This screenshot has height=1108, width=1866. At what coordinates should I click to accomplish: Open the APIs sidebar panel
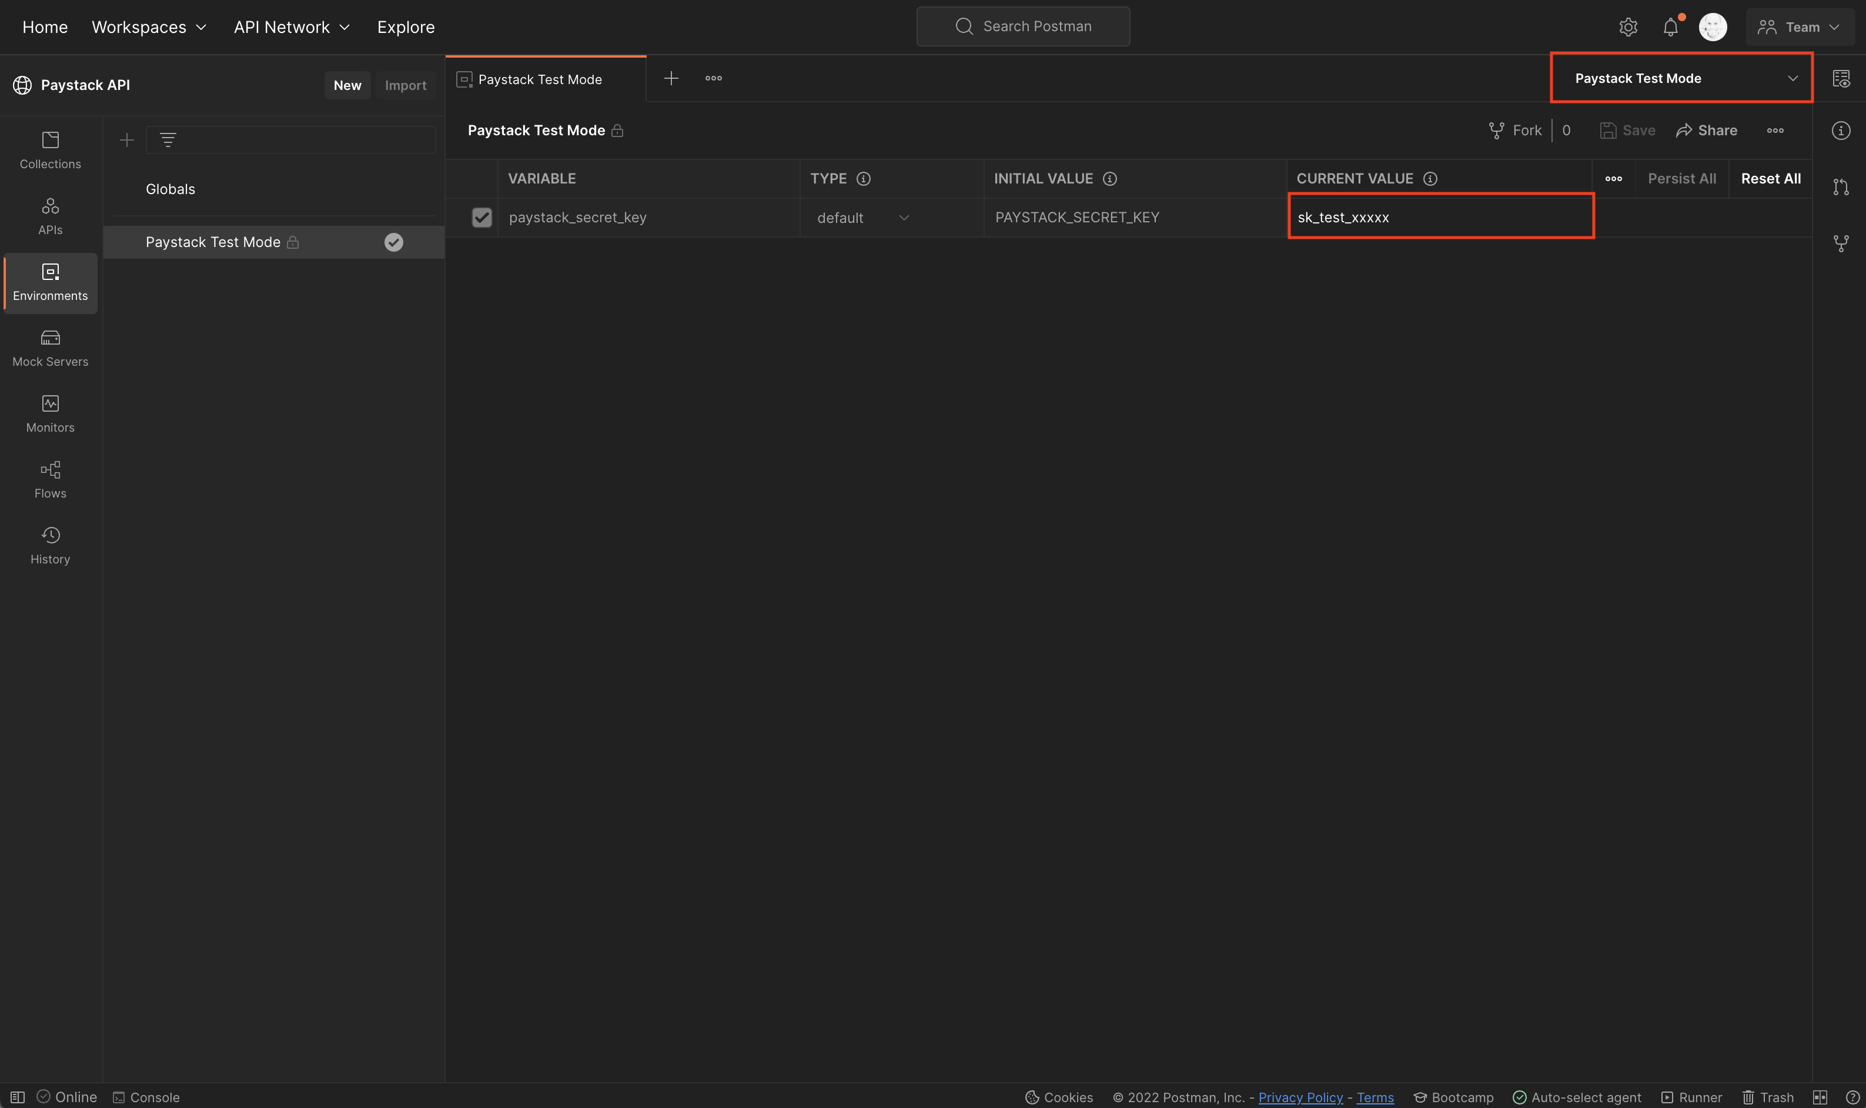click(x=50, y=216)
